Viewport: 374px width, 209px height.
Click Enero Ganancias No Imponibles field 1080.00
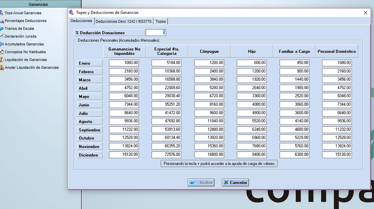click(124, 63)
